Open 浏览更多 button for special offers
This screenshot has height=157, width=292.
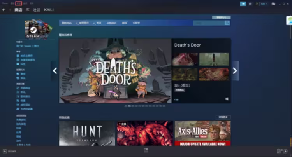tap(223, 117)
